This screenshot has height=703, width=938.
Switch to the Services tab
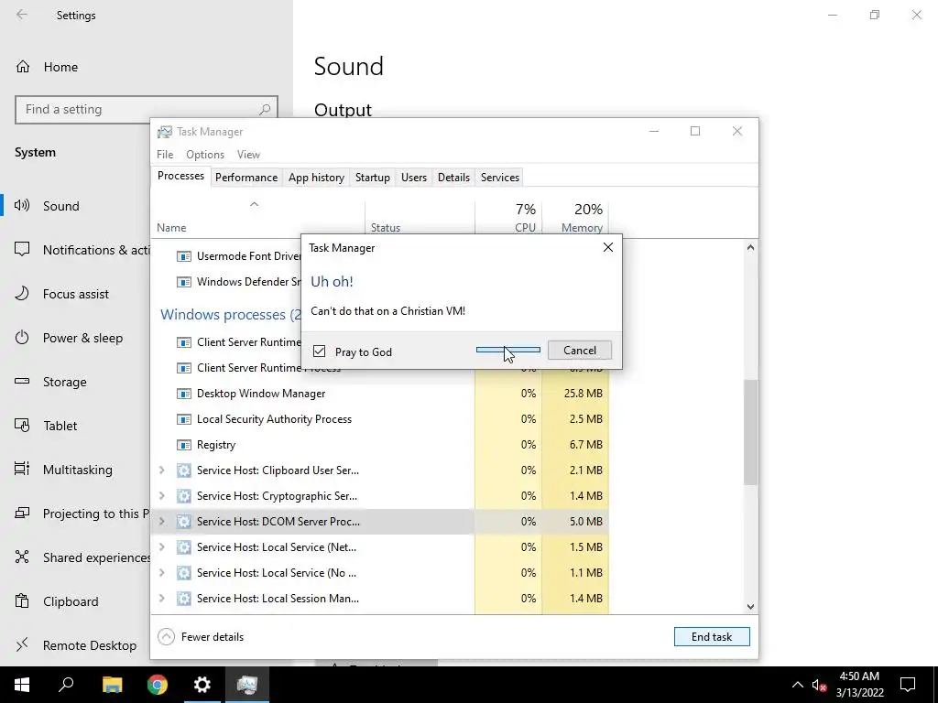[x=500, y=178]
